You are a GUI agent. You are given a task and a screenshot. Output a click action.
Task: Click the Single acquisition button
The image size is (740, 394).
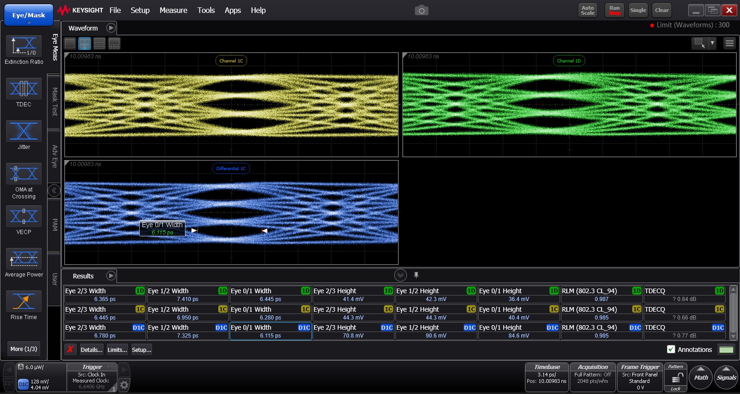[638, 10]
